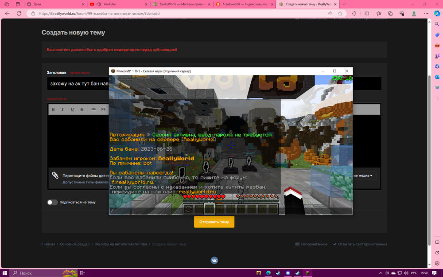Open the read aloud icon in address bar

coord(330,13)
